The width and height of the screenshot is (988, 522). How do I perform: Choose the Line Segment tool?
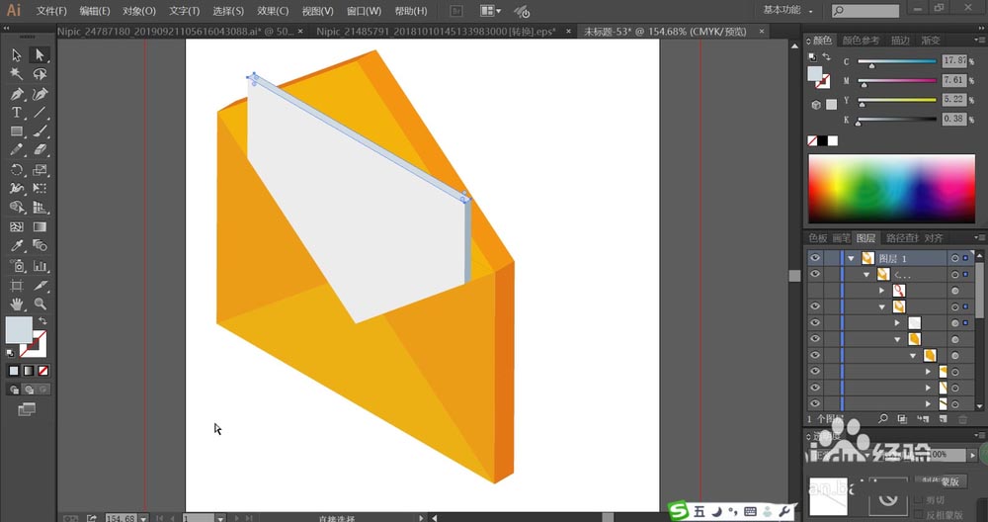click(x=40, y=113)
